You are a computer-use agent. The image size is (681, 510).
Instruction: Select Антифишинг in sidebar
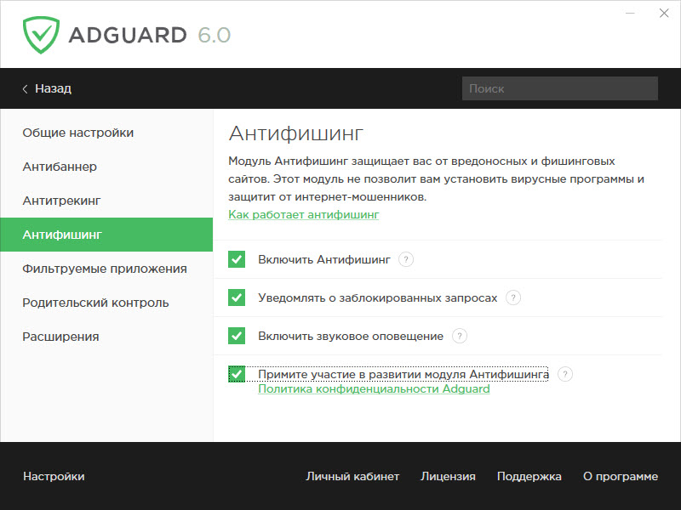pos(106,235)
